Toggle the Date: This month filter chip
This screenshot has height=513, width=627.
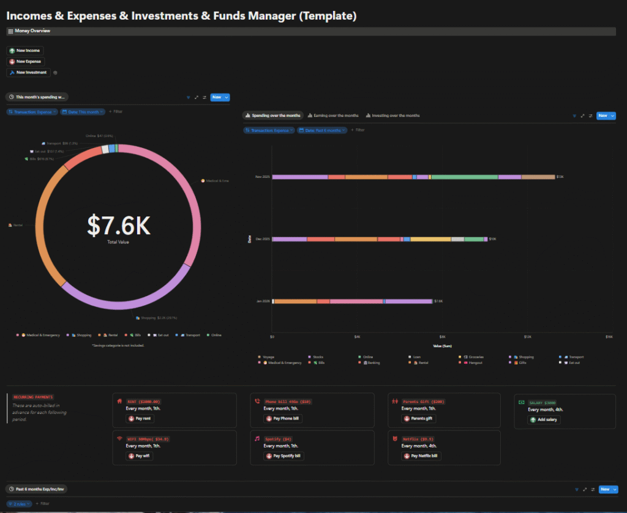(83, 111)
